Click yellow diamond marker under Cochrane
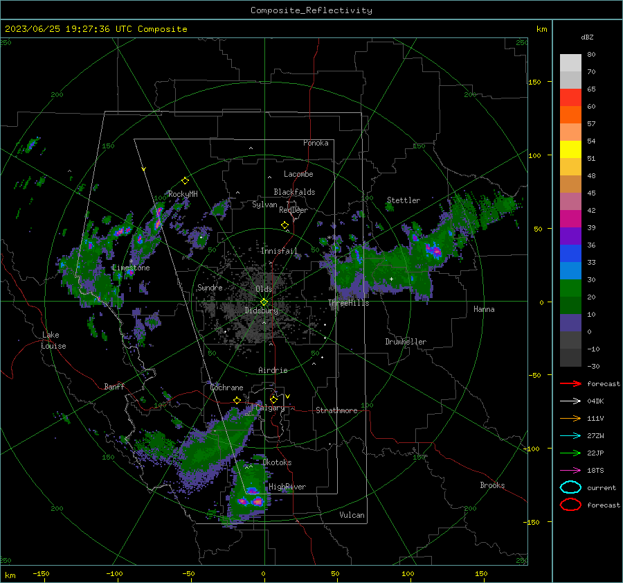Screen dimensions: 623x583 click(x=237, y=400)
